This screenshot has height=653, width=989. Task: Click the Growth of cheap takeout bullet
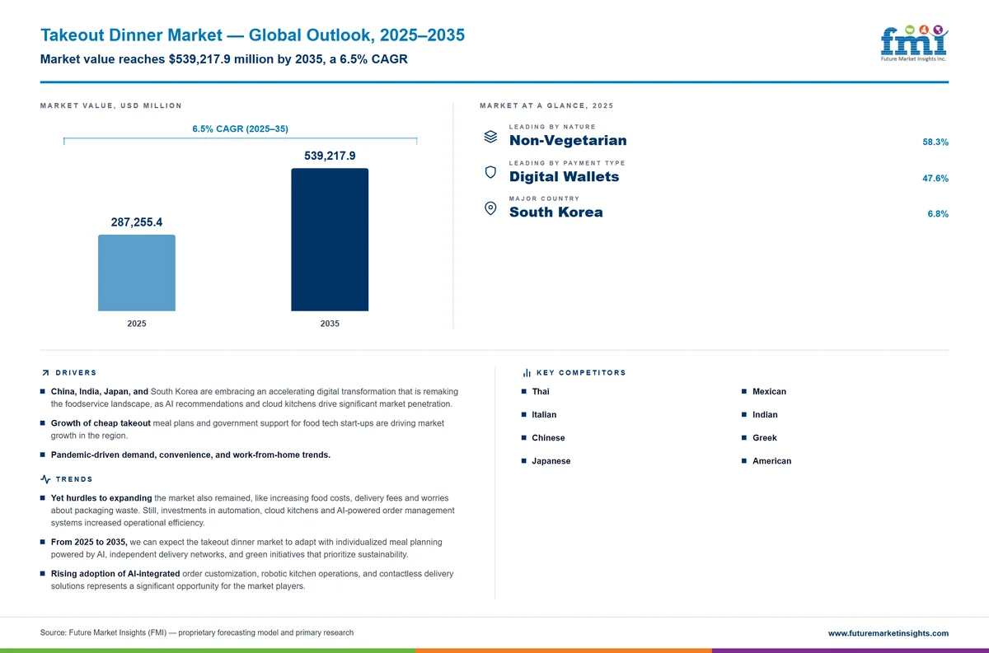tap(247, 428)
